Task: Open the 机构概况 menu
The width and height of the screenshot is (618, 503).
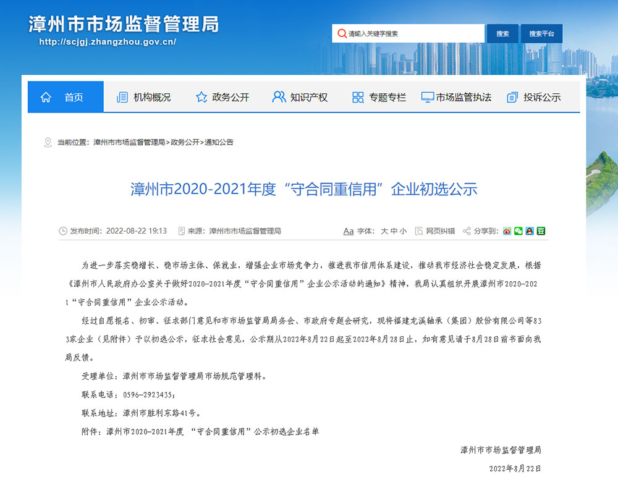Action: tap(143, 97)
